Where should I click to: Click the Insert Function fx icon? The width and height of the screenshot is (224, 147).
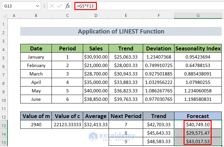point(67,6)
